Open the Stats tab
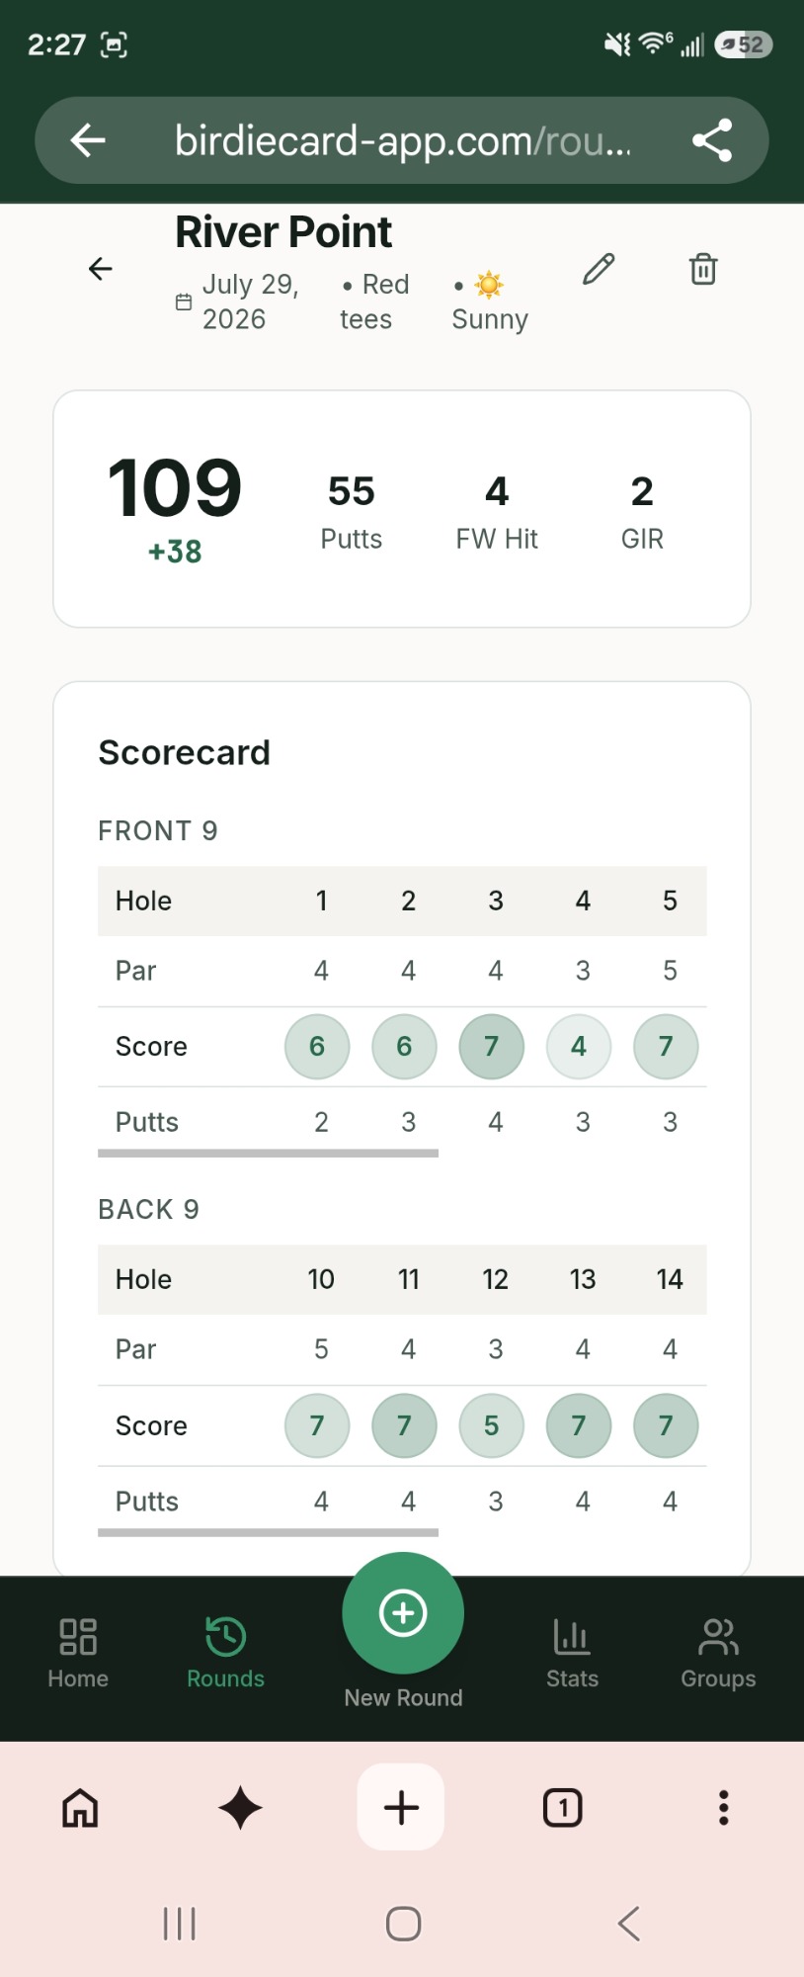The height and width of the screenshot is (1977, 804). (x=572, y=1653)
